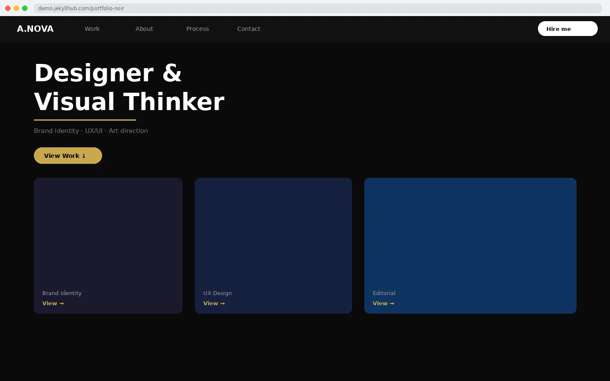Viewport: 610px width, 381px height.
Task: Click View link under Editorial
Action: pos(383,303)
